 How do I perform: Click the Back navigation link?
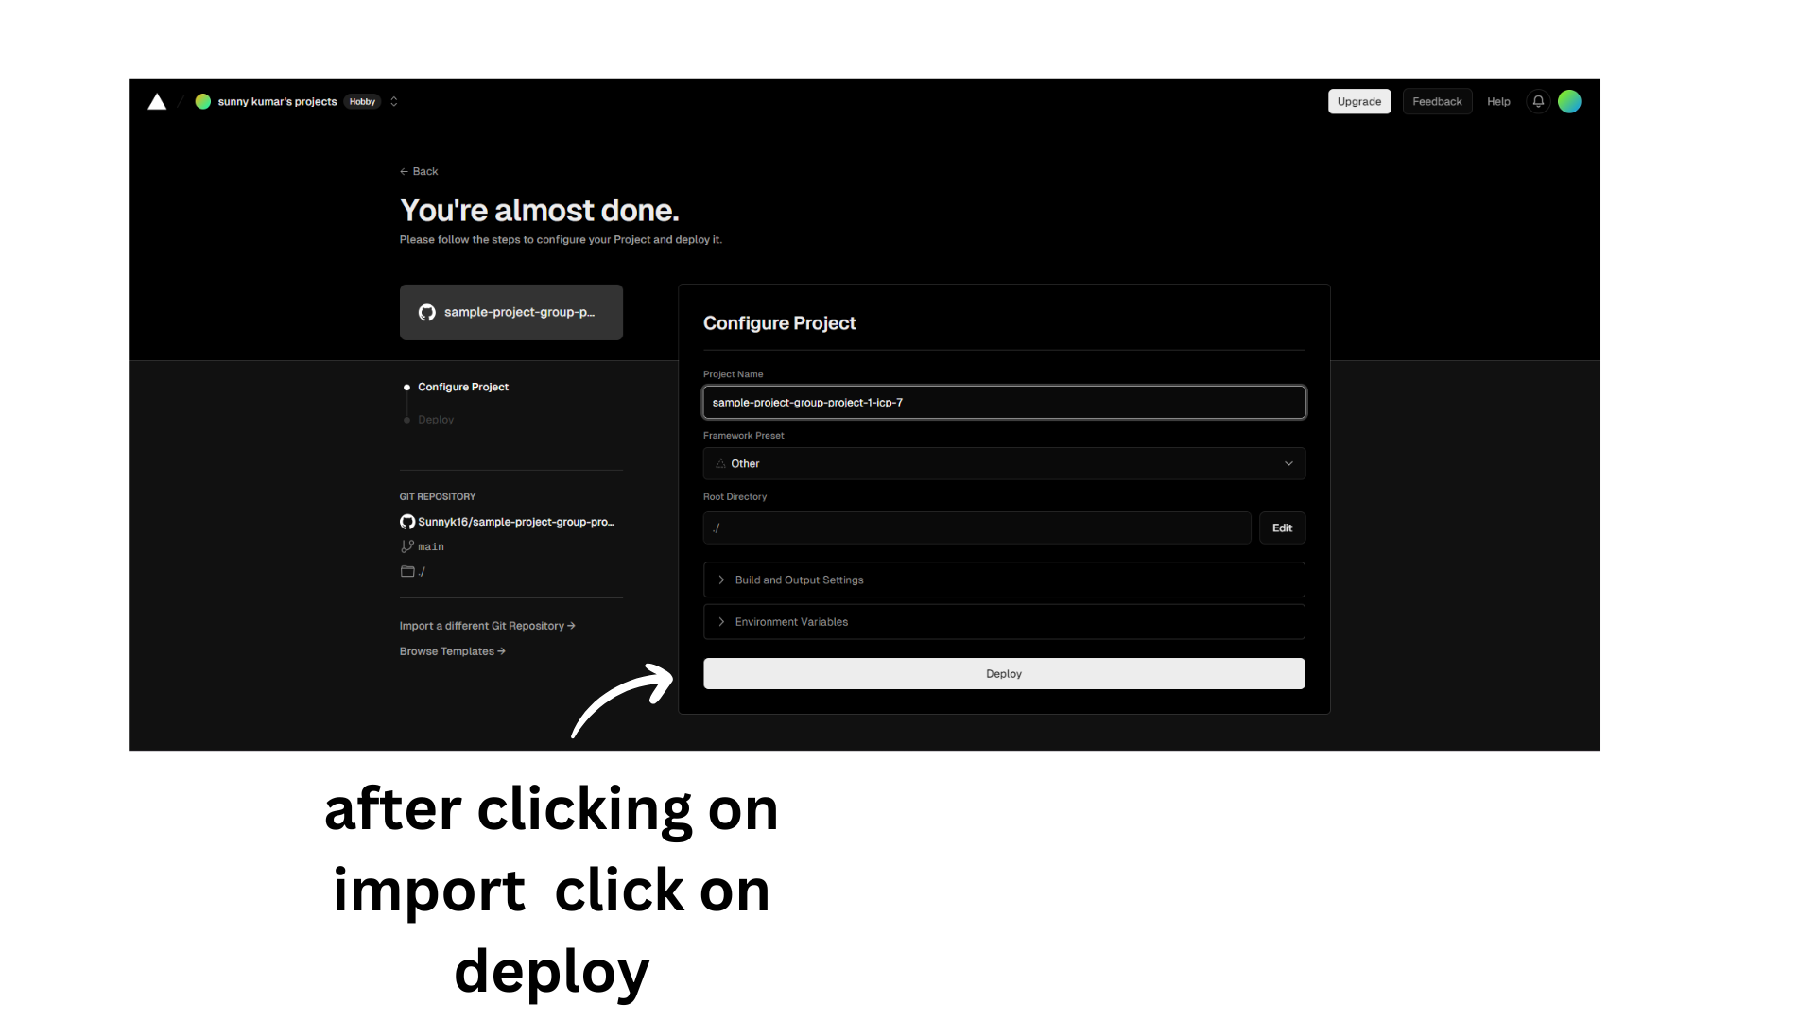419,171
